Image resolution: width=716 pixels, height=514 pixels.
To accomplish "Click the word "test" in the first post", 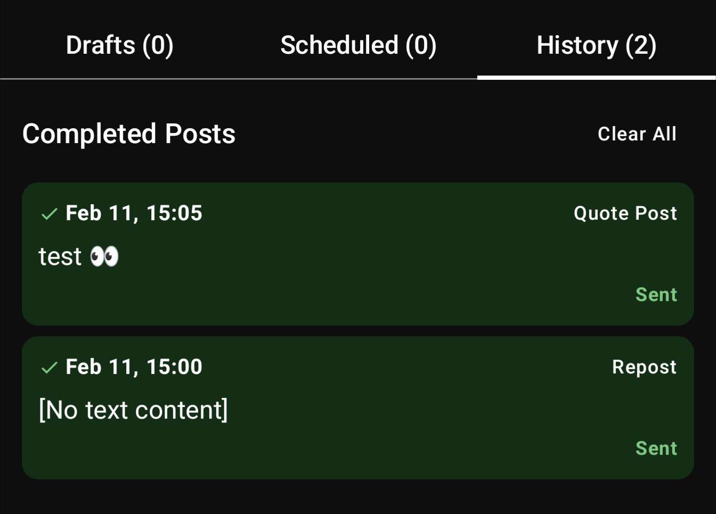I will (60, 256).
